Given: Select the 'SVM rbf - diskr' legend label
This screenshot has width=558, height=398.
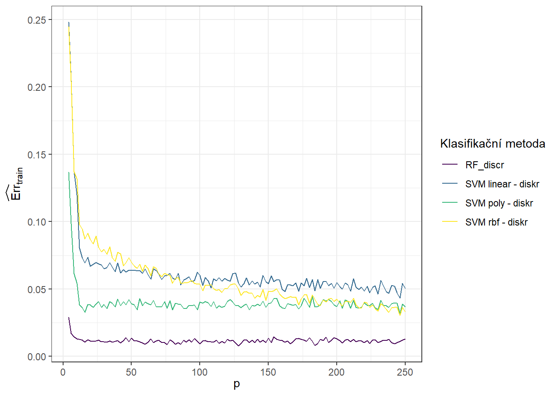Looking at the screenshot, I should click(496, 222).
